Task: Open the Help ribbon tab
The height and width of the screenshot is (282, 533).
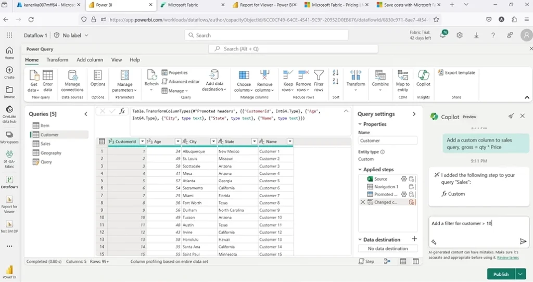Action: pyautogui.click(x=135, y=60)
